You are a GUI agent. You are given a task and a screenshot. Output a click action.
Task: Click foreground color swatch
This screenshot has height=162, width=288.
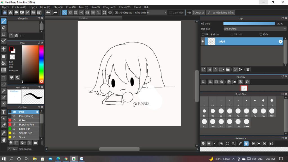click(x=11, y=49)
